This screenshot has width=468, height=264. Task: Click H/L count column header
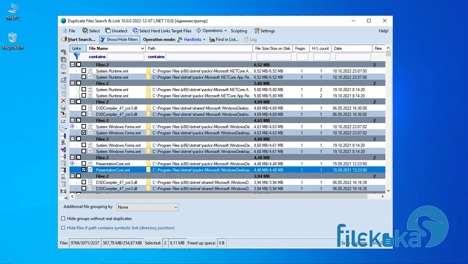[x=320, y=48]
